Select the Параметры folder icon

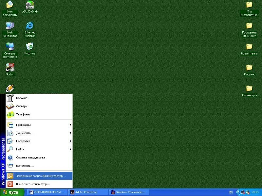click(x=249, y=90)
